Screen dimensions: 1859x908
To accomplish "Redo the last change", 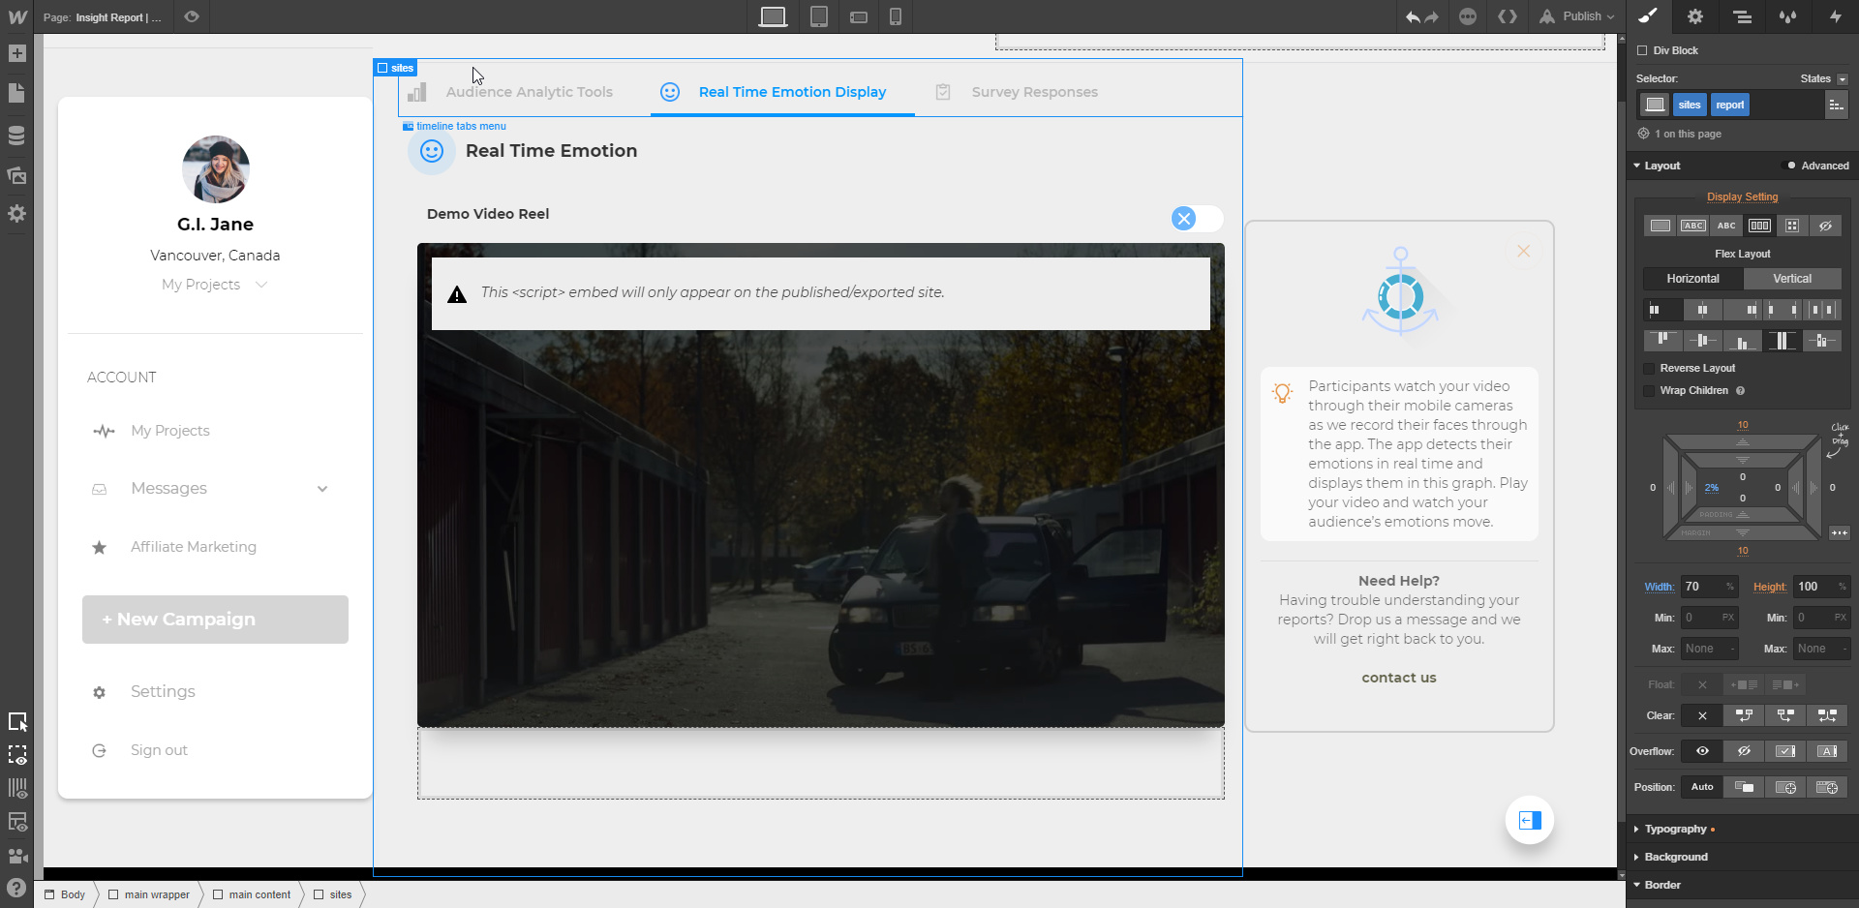I will (1432, 16).
